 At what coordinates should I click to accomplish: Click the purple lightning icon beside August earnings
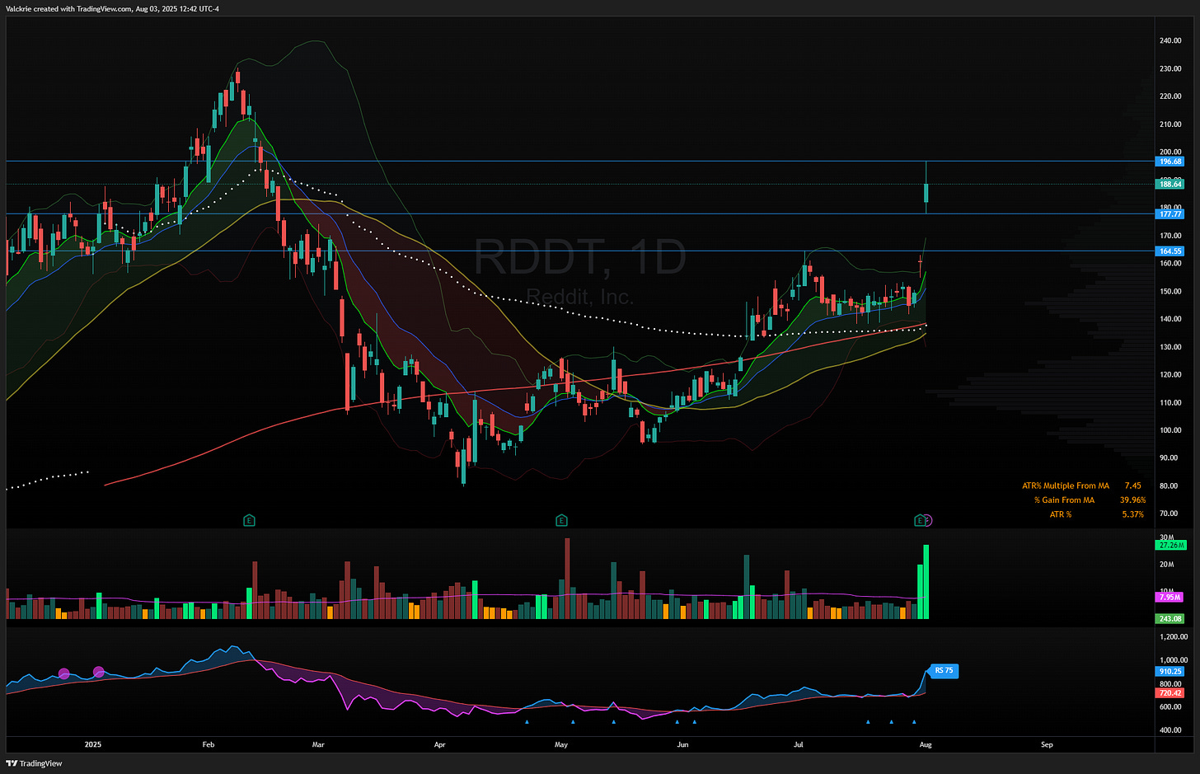pyautogui.click(x=928, y=520)
